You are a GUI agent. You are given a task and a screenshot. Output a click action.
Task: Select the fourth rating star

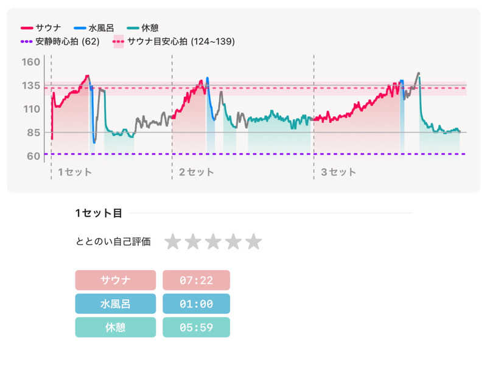click(233, 242)
